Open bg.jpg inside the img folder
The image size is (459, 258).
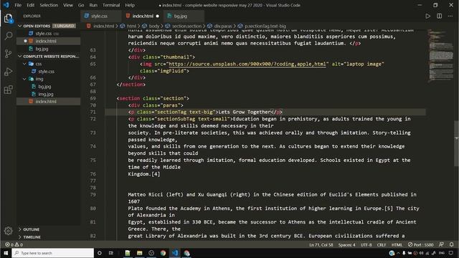(49, 87)
